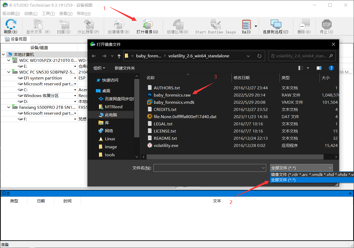Collapse the Fanxiang S500PRO drive node
Viewport: 354px width, 248px height.
[x=9, y=107]
